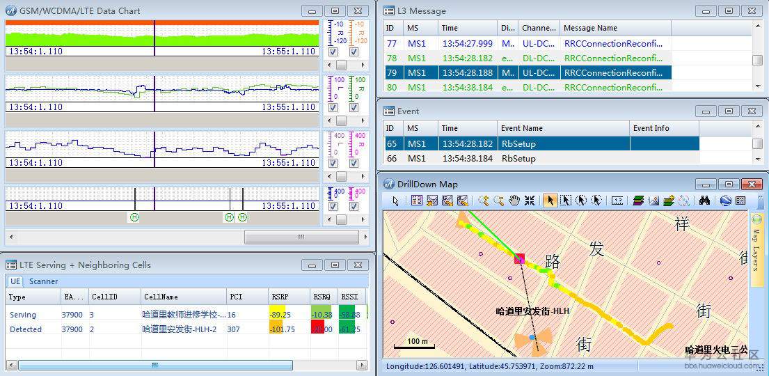Click the Neighboring Cells horizontal scrollbar thumb
769x376 pixels.
click(155, 365)
